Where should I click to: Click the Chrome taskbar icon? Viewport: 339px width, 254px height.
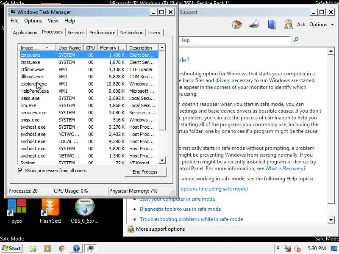(x=61, y=248)
